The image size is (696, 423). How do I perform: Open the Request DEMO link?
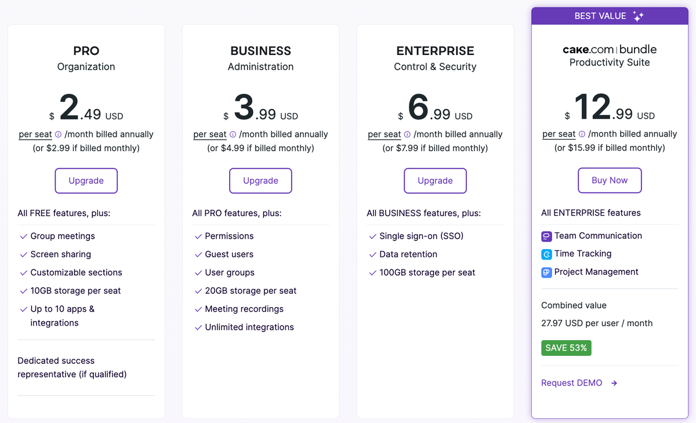click(571, 382)
